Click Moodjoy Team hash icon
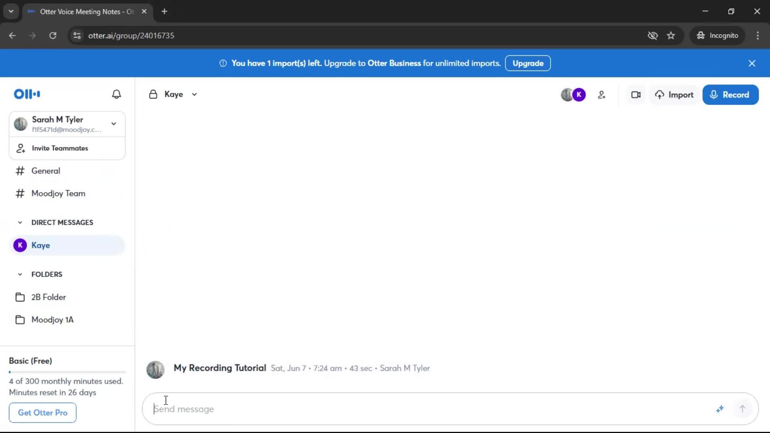 (20, 194)
